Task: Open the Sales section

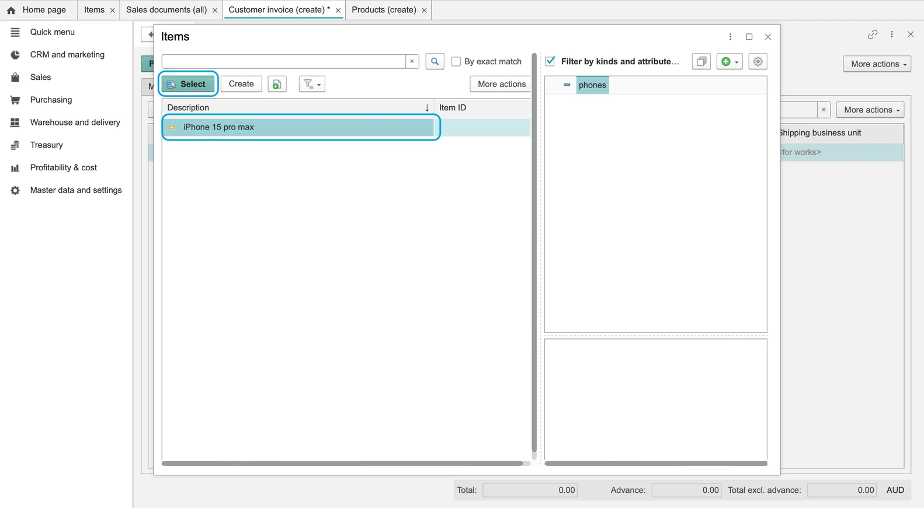Action: 40,77
